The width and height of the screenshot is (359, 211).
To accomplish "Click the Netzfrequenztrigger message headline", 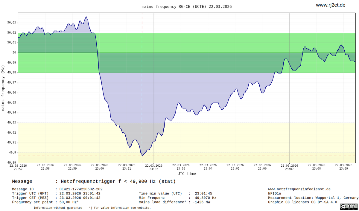I will coord(118,181).
